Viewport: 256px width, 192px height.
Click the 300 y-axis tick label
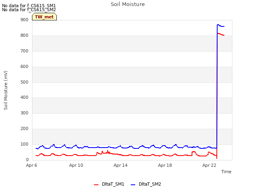(x=24, y=113)
